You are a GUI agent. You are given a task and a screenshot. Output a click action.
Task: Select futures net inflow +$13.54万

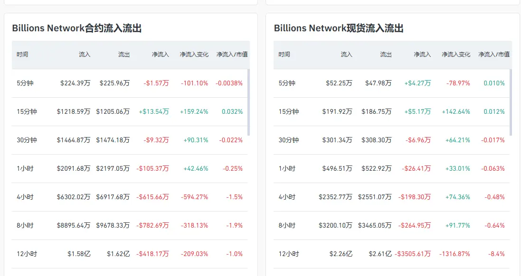coord(154,112)
